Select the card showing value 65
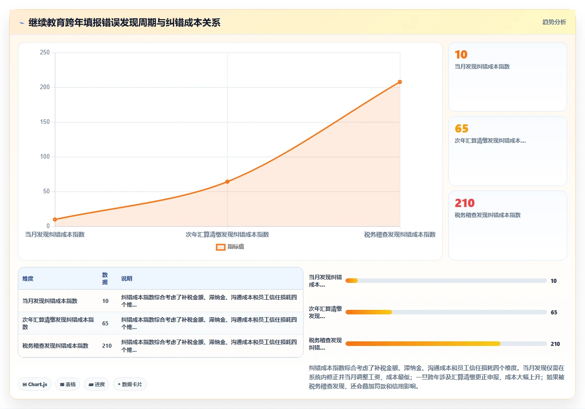The image size is (585, 409). pyautogui.click(x=507, y=151)
